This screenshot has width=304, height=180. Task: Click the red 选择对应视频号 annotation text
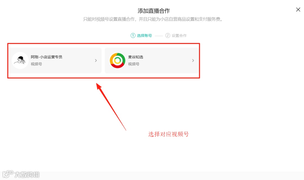point(169,134)
